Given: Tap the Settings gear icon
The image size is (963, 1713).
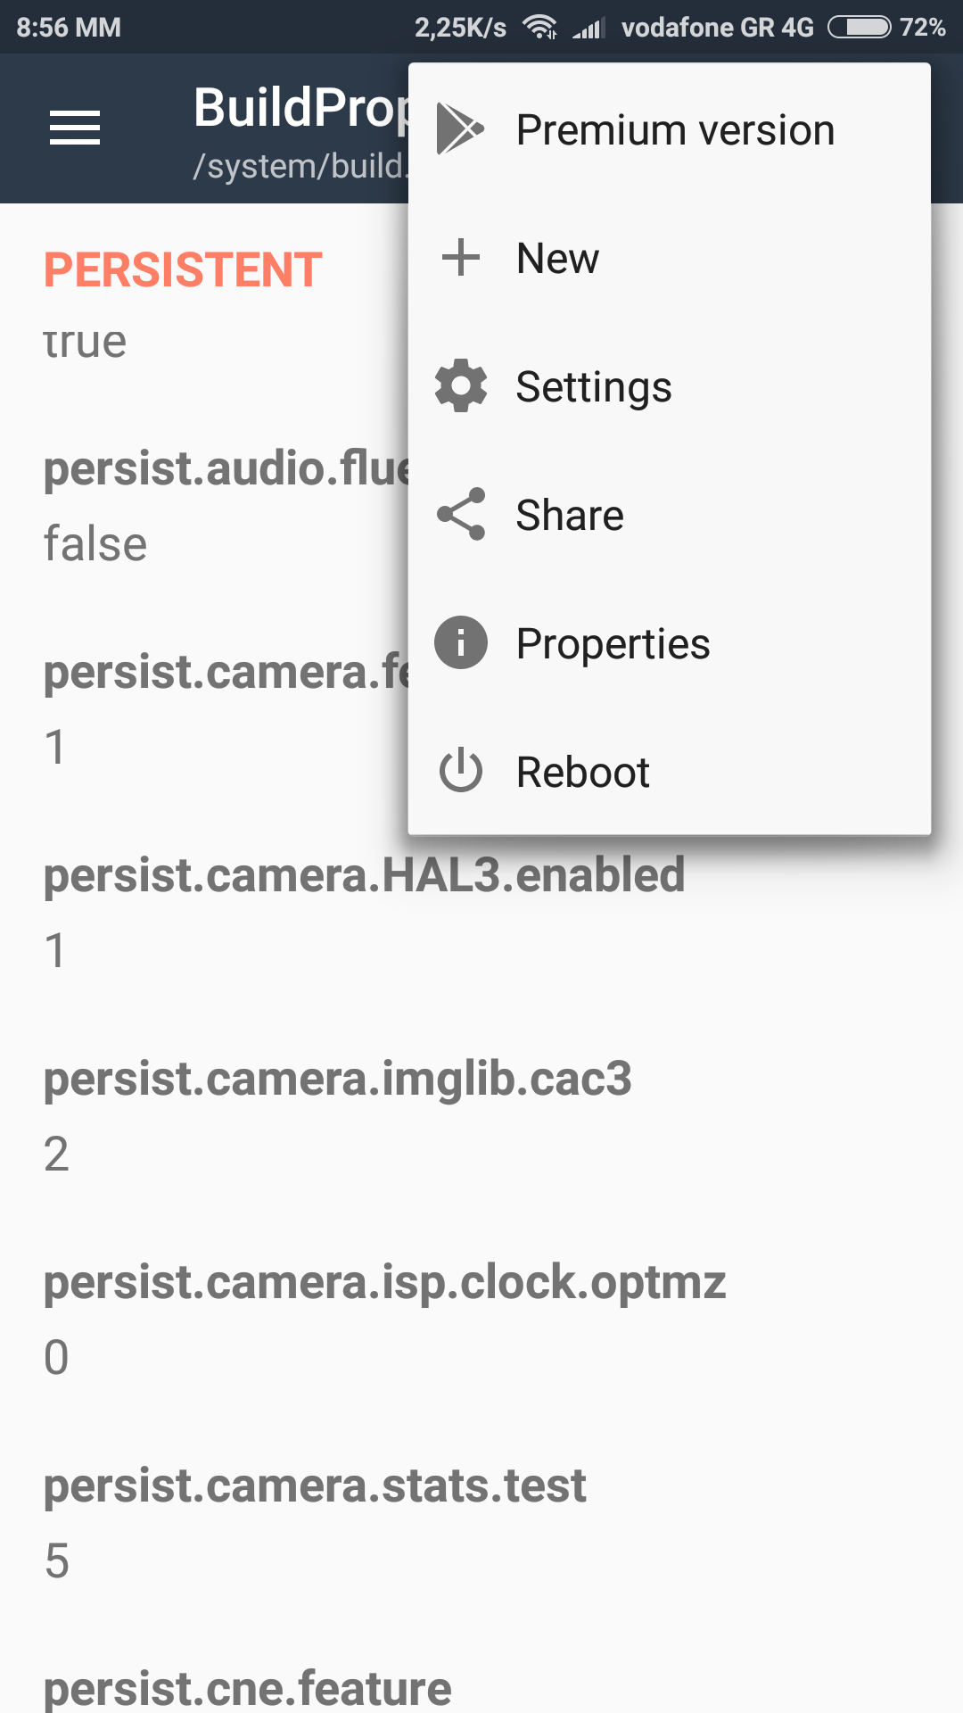Looking at the screenshot, I should [x=461, y=386].
